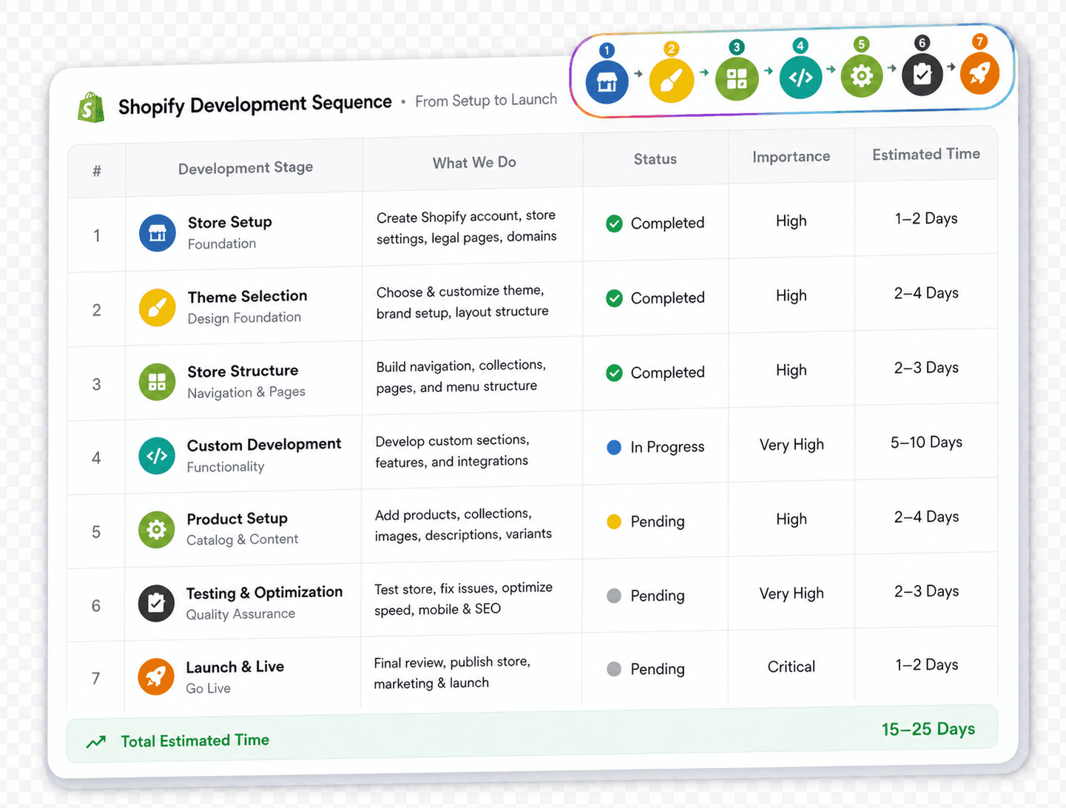Click gray Pending dot for Testing & Optimization
Image resolution: width=1066 pixels, height=808 pixels.
(614, 596)
